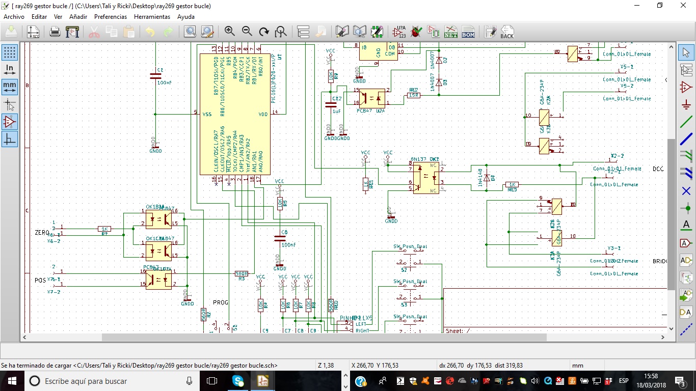Screen dimensions: 696x391
Task: Select the arrow cursor tool
Action: tap(686, 52)
